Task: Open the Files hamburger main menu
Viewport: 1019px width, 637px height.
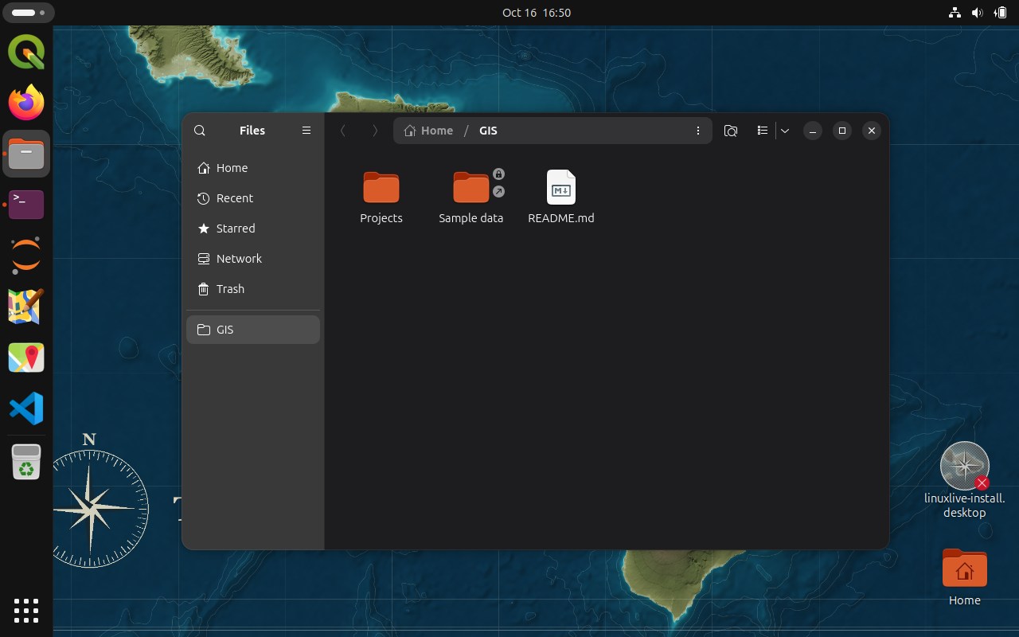Action: tap(306, 131)
